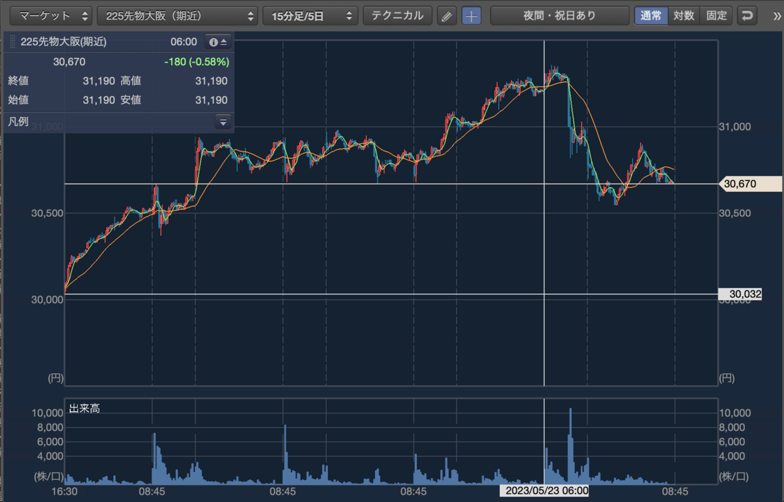Click the 始値 label in info panel
Screen dimensions: 784x502
click(18, 100)
